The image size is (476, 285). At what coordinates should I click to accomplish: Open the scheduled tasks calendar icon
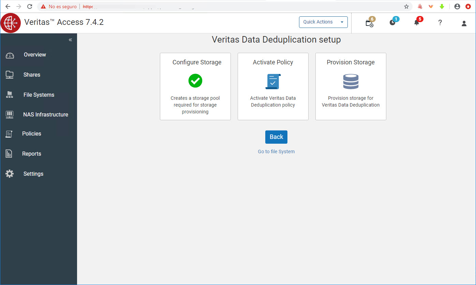pyautogui.click(x=369, y=23)
